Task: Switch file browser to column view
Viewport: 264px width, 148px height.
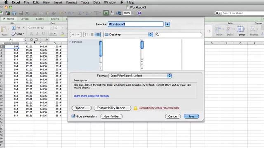Action: pos(98,35)
